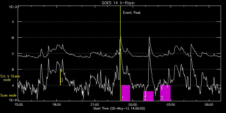This screenshot has height=113, width=226.
Task: Click magenta observation block labeled 1
Action: click(126, 93)
